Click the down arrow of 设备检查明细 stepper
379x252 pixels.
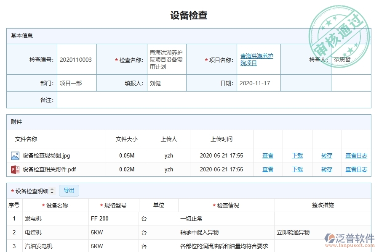(51, 192)
